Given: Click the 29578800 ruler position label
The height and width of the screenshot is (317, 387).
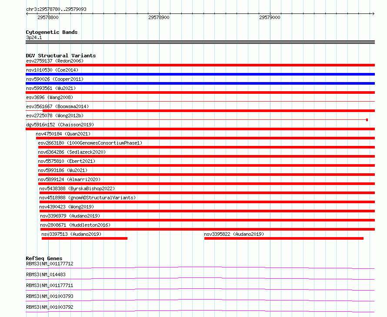Looking at the screenshot, I should [48, 17].
